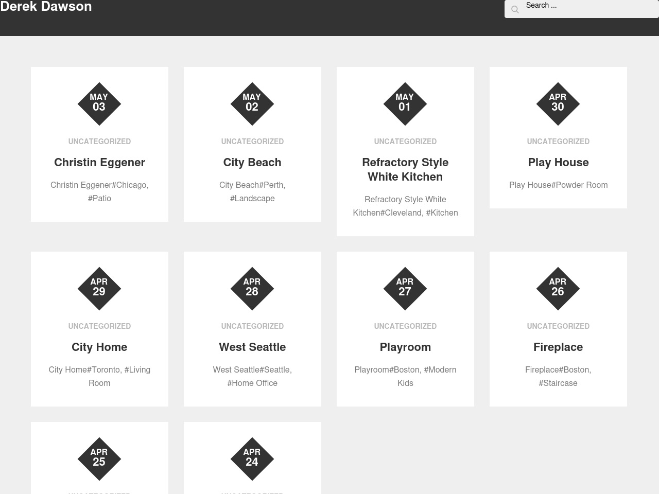The width and height of the screenshot is (659, 494).
Task: Click Uncategorized above Refractory Style White Kitchen
Action: click(405, 141)
